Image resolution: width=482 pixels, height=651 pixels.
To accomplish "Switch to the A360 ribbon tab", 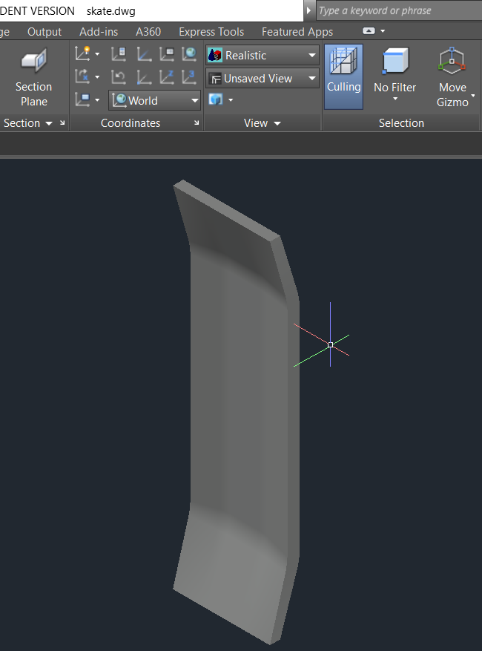I will pyautogui.click(x=148, y=32).
